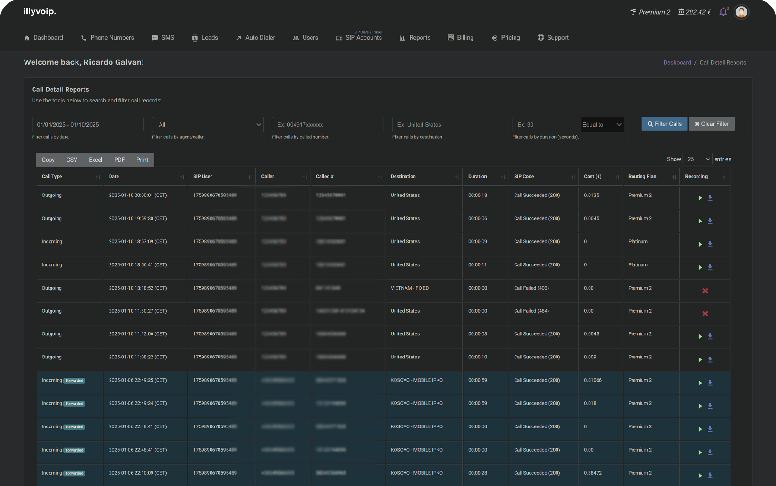
Task: Download recording for 22:49:25 forwarded call
Action: pos(710,383)
